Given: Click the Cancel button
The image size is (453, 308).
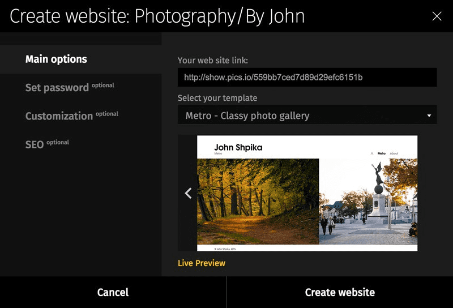Looking at the screenshot, I should click(113, 292).
